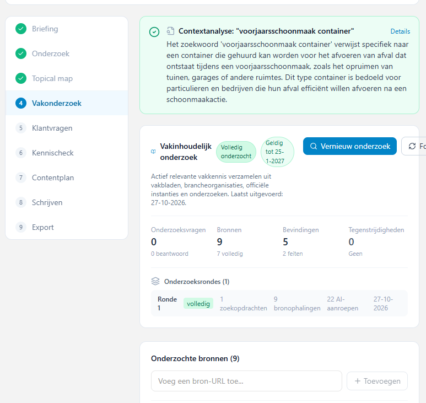
Task: Focus the 'Voeg een bron-URL toe' field
Action: (246, 381)
